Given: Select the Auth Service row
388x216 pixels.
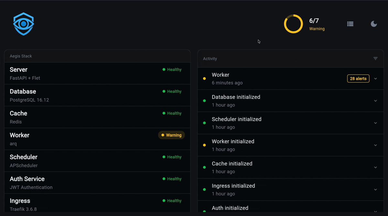Looking at the screenshot, I should coord(97,183).
